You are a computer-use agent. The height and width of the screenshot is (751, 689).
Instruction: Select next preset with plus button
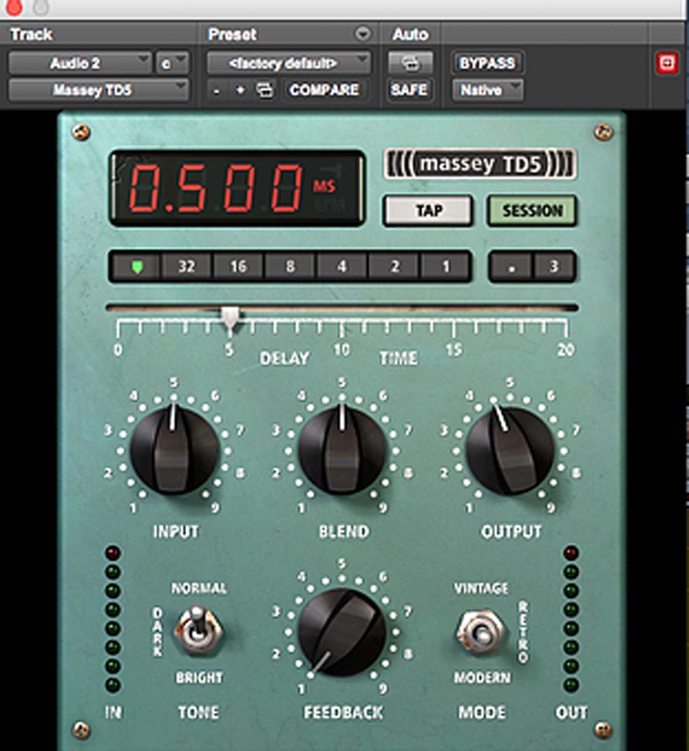(240, 90)
